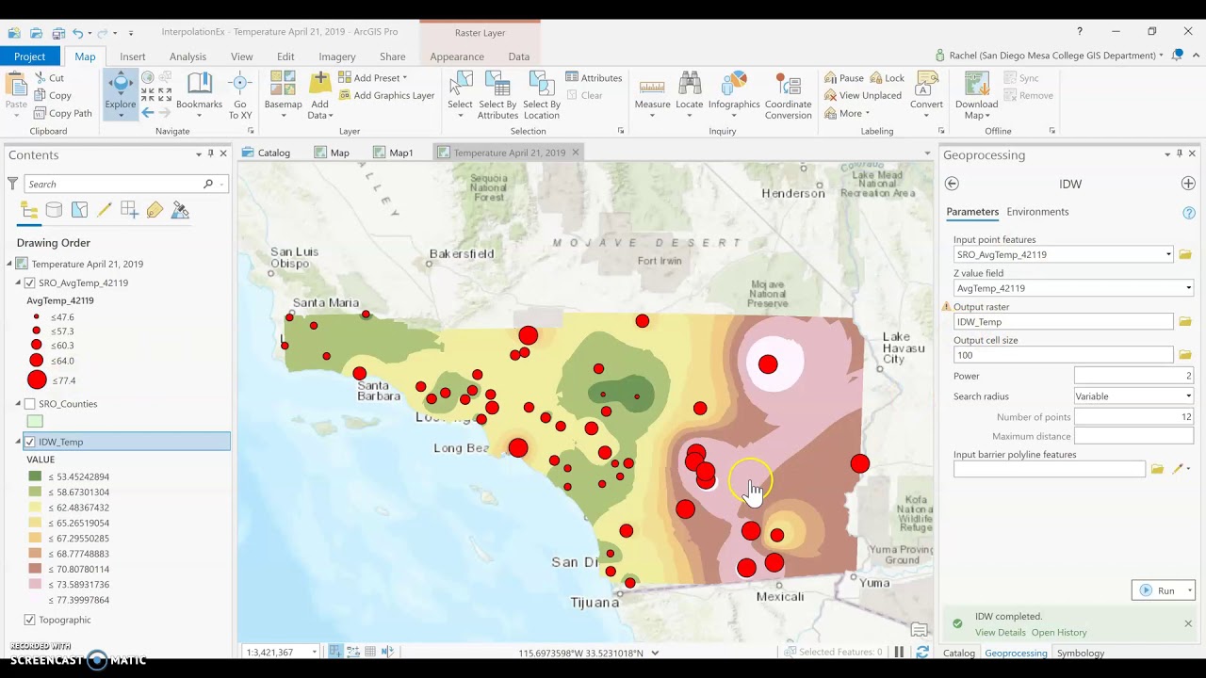Dismiss the IDW completed message
1206x678 pixels.
[1188, 623]
